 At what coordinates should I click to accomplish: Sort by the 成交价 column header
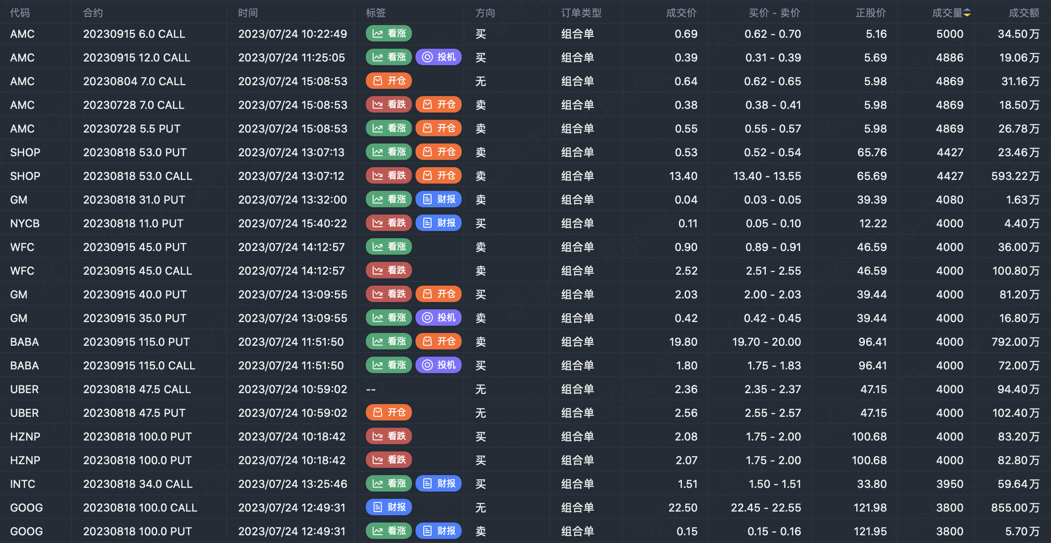tap(682, 13)
